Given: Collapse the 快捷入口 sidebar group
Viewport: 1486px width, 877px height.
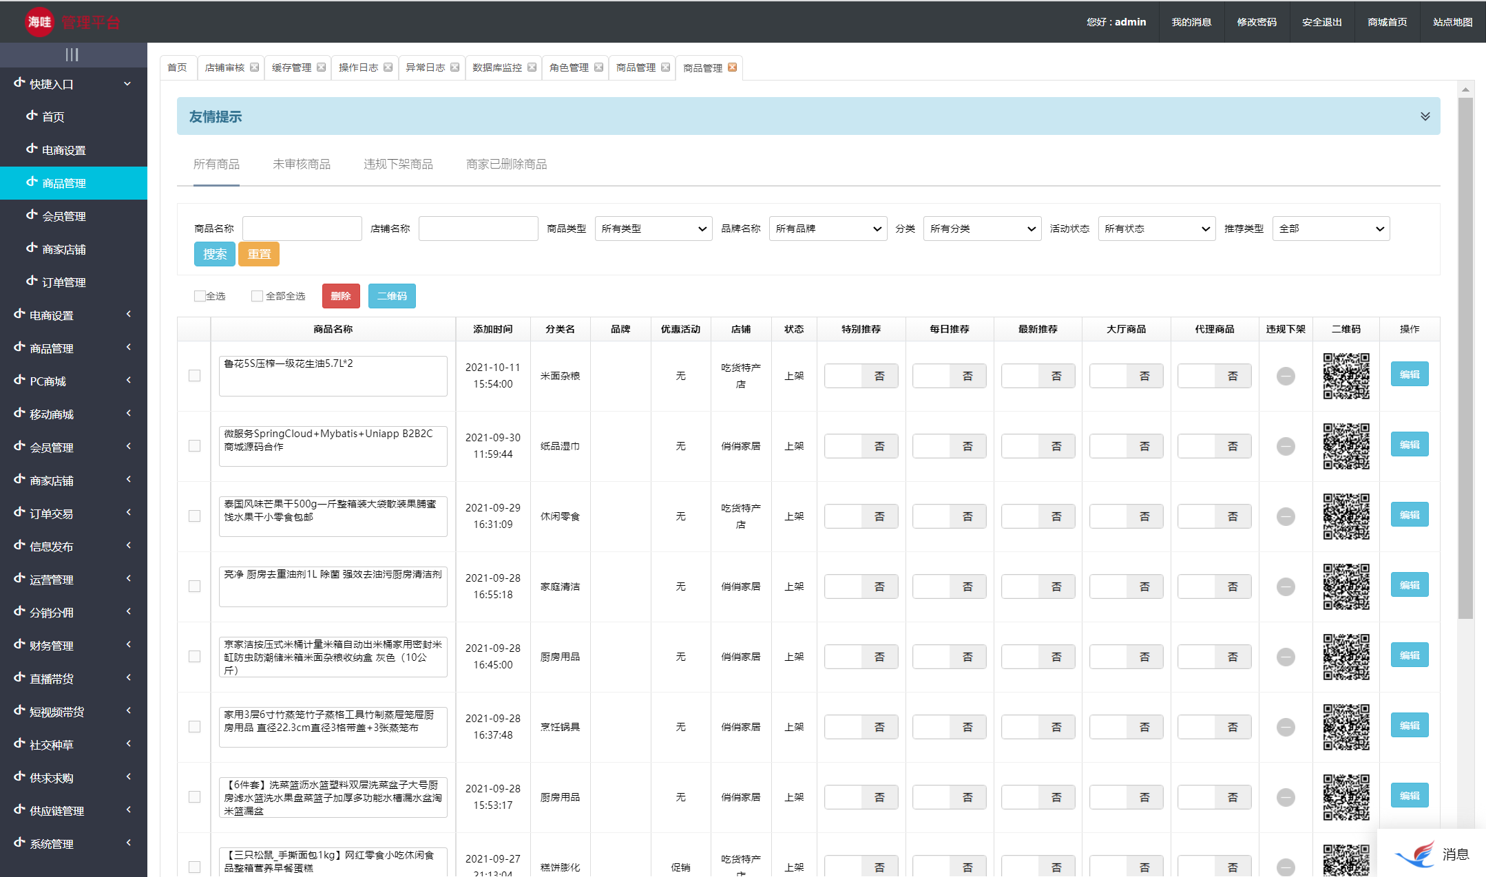Looking at the screenshot, I should pos(74,84).
